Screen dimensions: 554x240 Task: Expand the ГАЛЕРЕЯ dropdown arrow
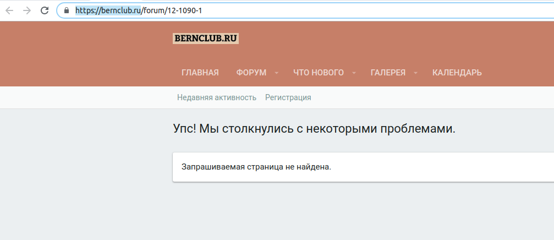point(415,73)
